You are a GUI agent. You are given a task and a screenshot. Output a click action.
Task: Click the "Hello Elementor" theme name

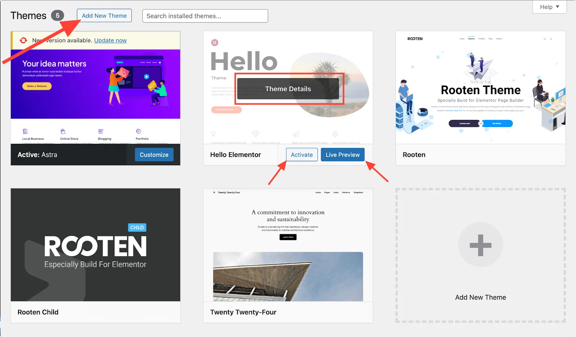click(235, 155)
